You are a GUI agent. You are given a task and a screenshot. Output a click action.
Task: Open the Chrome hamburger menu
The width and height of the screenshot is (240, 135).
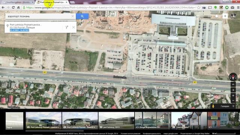click(x=238, y=7)
